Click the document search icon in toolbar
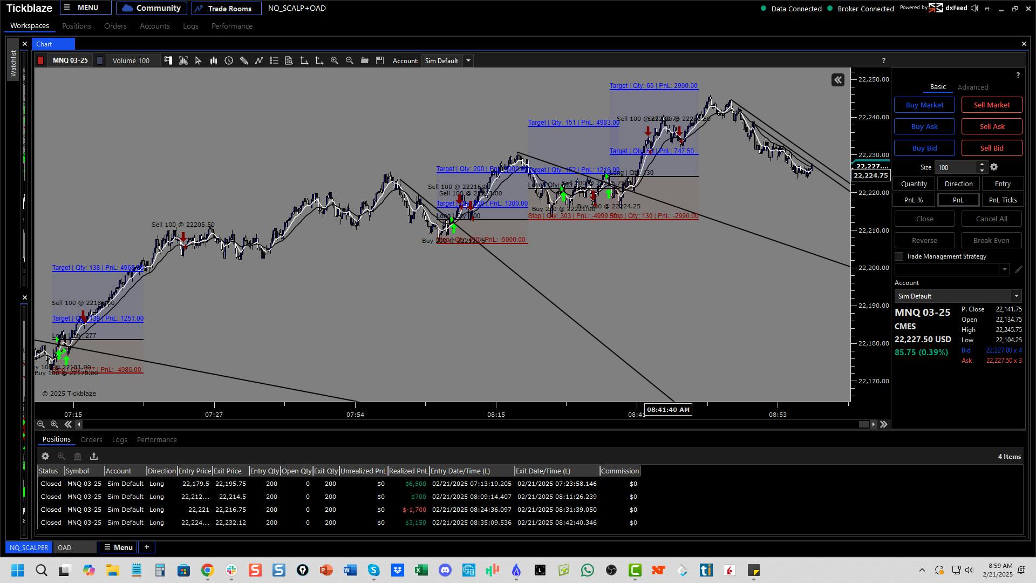Viewport: 1036px width, 583px height. (289, 60)
